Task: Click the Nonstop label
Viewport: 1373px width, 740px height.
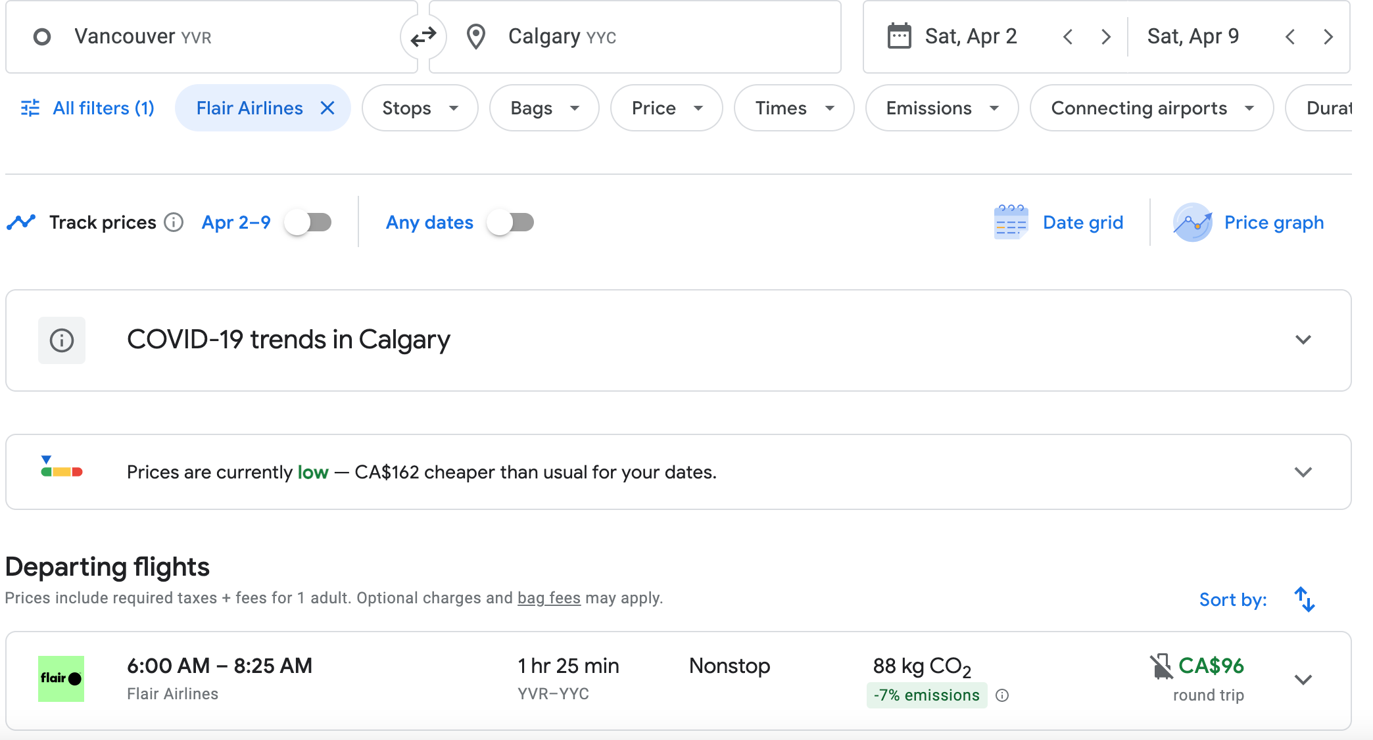Action: (x=729, y=666)
